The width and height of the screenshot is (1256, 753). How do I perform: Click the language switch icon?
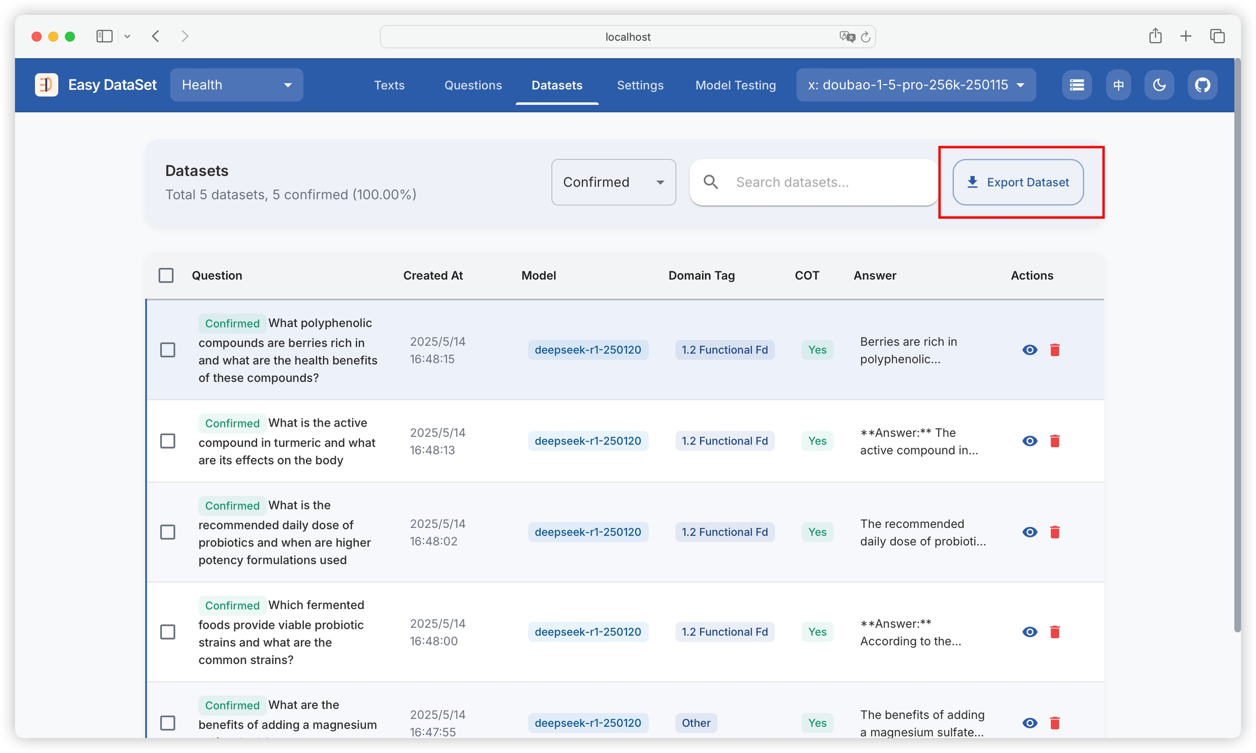click(1118, 85)
